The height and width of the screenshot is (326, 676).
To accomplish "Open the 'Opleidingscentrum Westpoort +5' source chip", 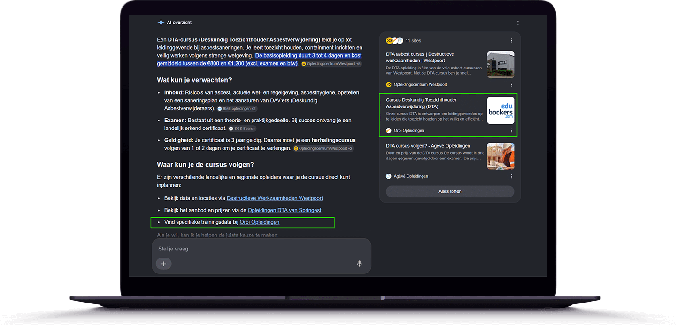I will 331,64.
